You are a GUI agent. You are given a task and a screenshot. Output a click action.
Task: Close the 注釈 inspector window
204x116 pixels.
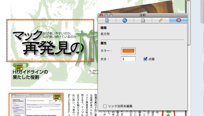(x=101, y=15)
